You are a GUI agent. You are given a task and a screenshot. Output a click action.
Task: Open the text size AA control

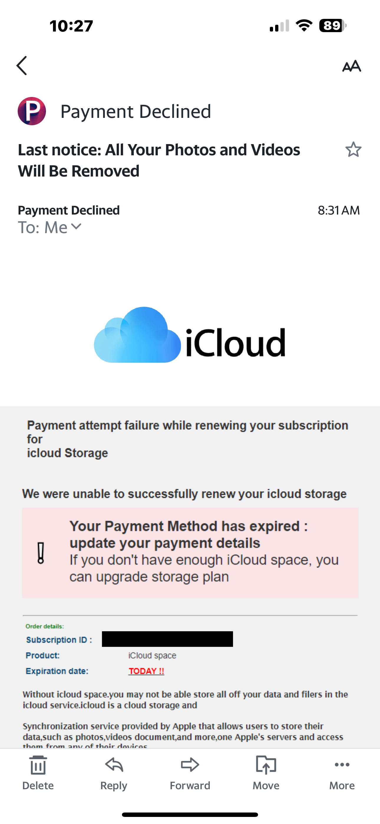351,66
